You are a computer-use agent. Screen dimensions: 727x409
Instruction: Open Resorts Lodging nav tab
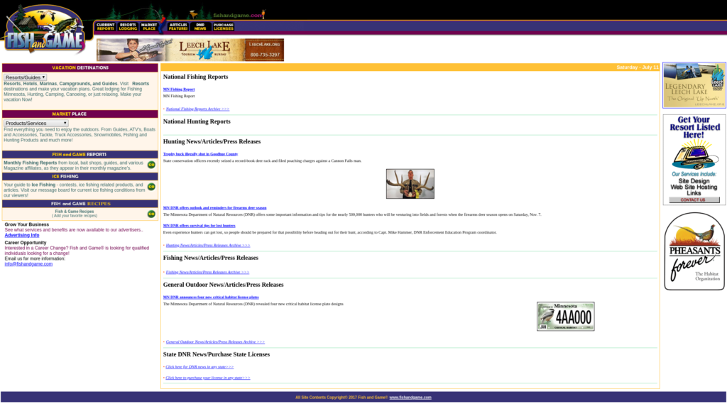128,27
